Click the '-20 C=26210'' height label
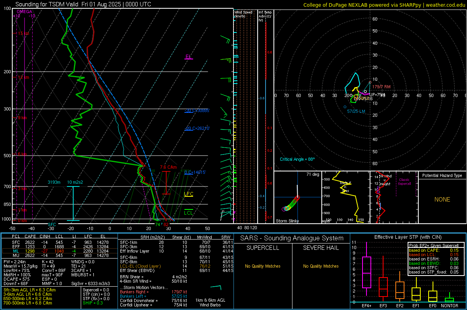The image size is (467, 310). (x=197, y=128)
